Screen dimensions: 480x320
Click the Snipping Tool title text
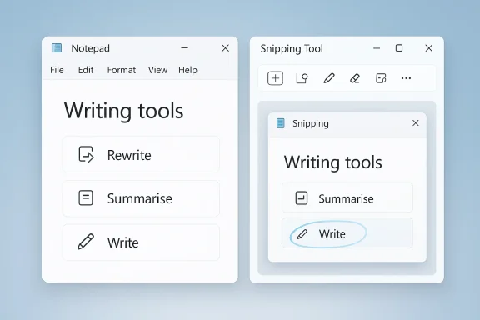[292, 48]
